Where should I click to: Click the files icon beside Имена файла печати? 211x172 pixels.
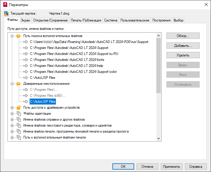click(x=19, y=131)
